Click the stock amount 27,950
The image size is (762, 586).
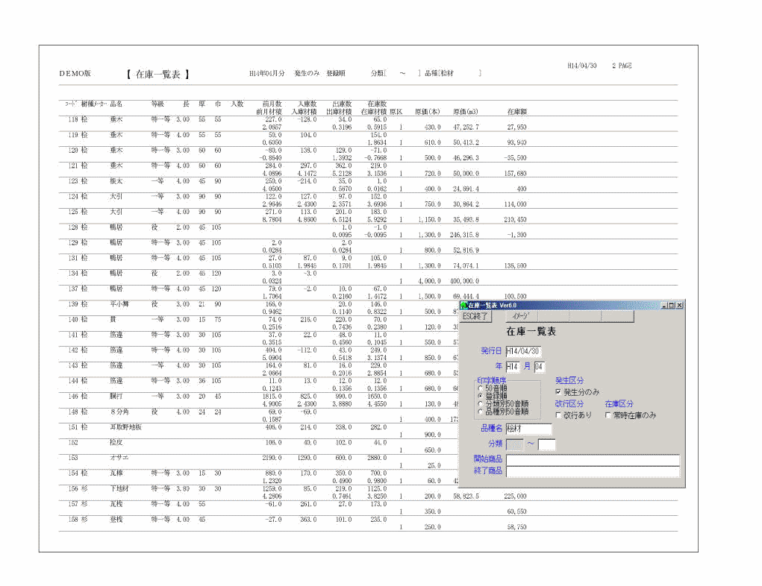[x=516, y=127]
